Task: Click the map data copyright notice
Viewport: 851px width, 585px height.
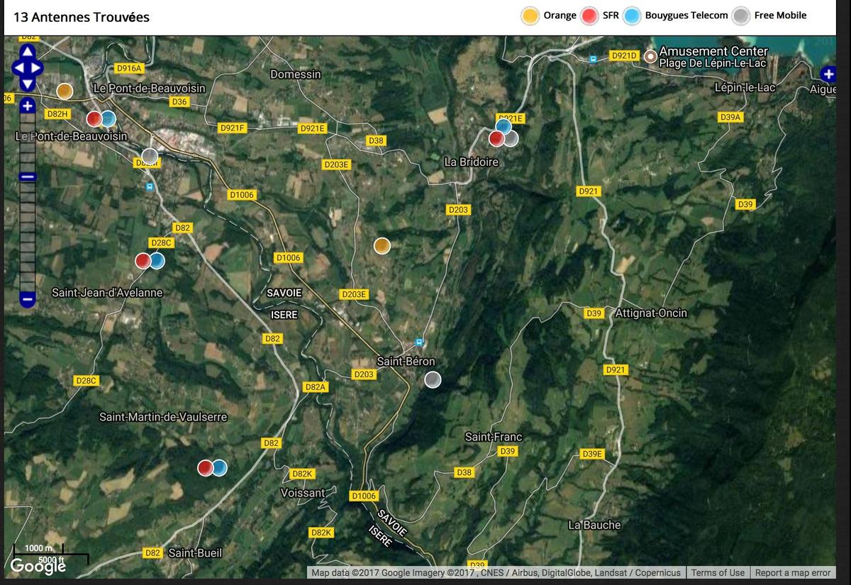Action: [496, 573]
